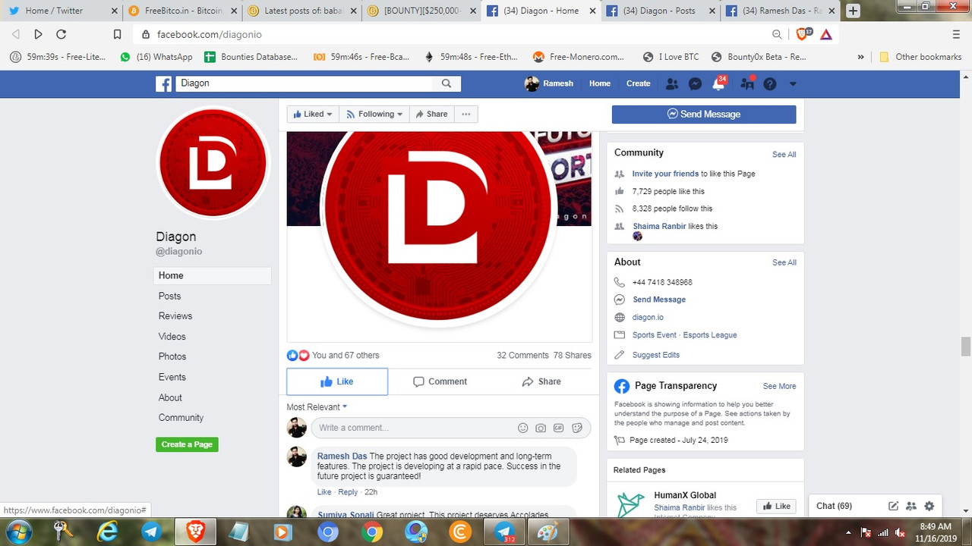This screenshot has height=546, width=972.
Task: Open the new tab plus button
Action: click(x=854, y=11)
